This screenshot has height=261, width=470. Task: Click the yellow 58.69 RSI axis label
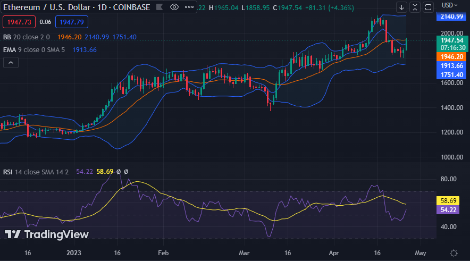[x=448, y=201]
